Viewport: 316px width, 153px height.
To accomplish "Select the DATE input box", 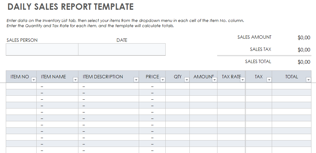I will [122, 49].
